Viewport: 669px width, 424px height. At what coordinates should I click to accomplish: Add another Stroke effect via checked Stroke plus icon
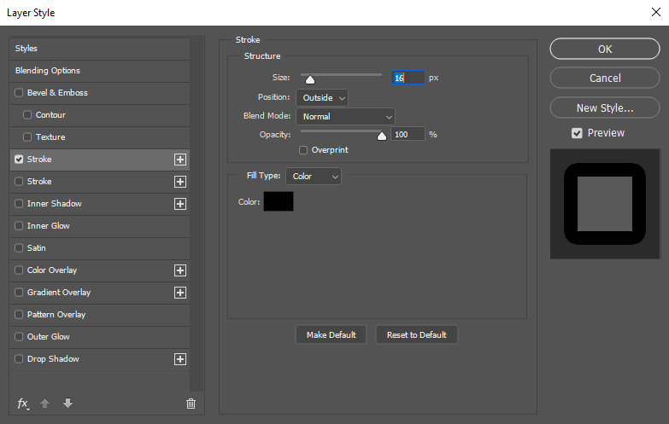(180, 160)
